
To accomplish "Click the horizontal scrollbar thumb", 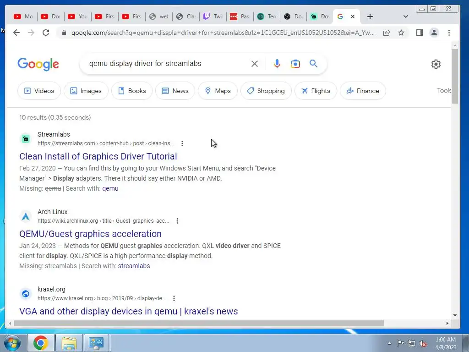I will [x=199, y=323].
